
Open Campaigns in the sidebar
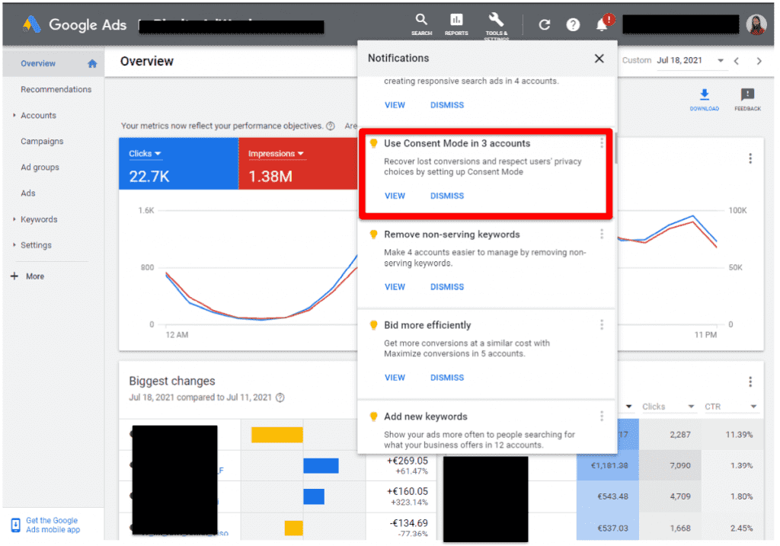43,141
